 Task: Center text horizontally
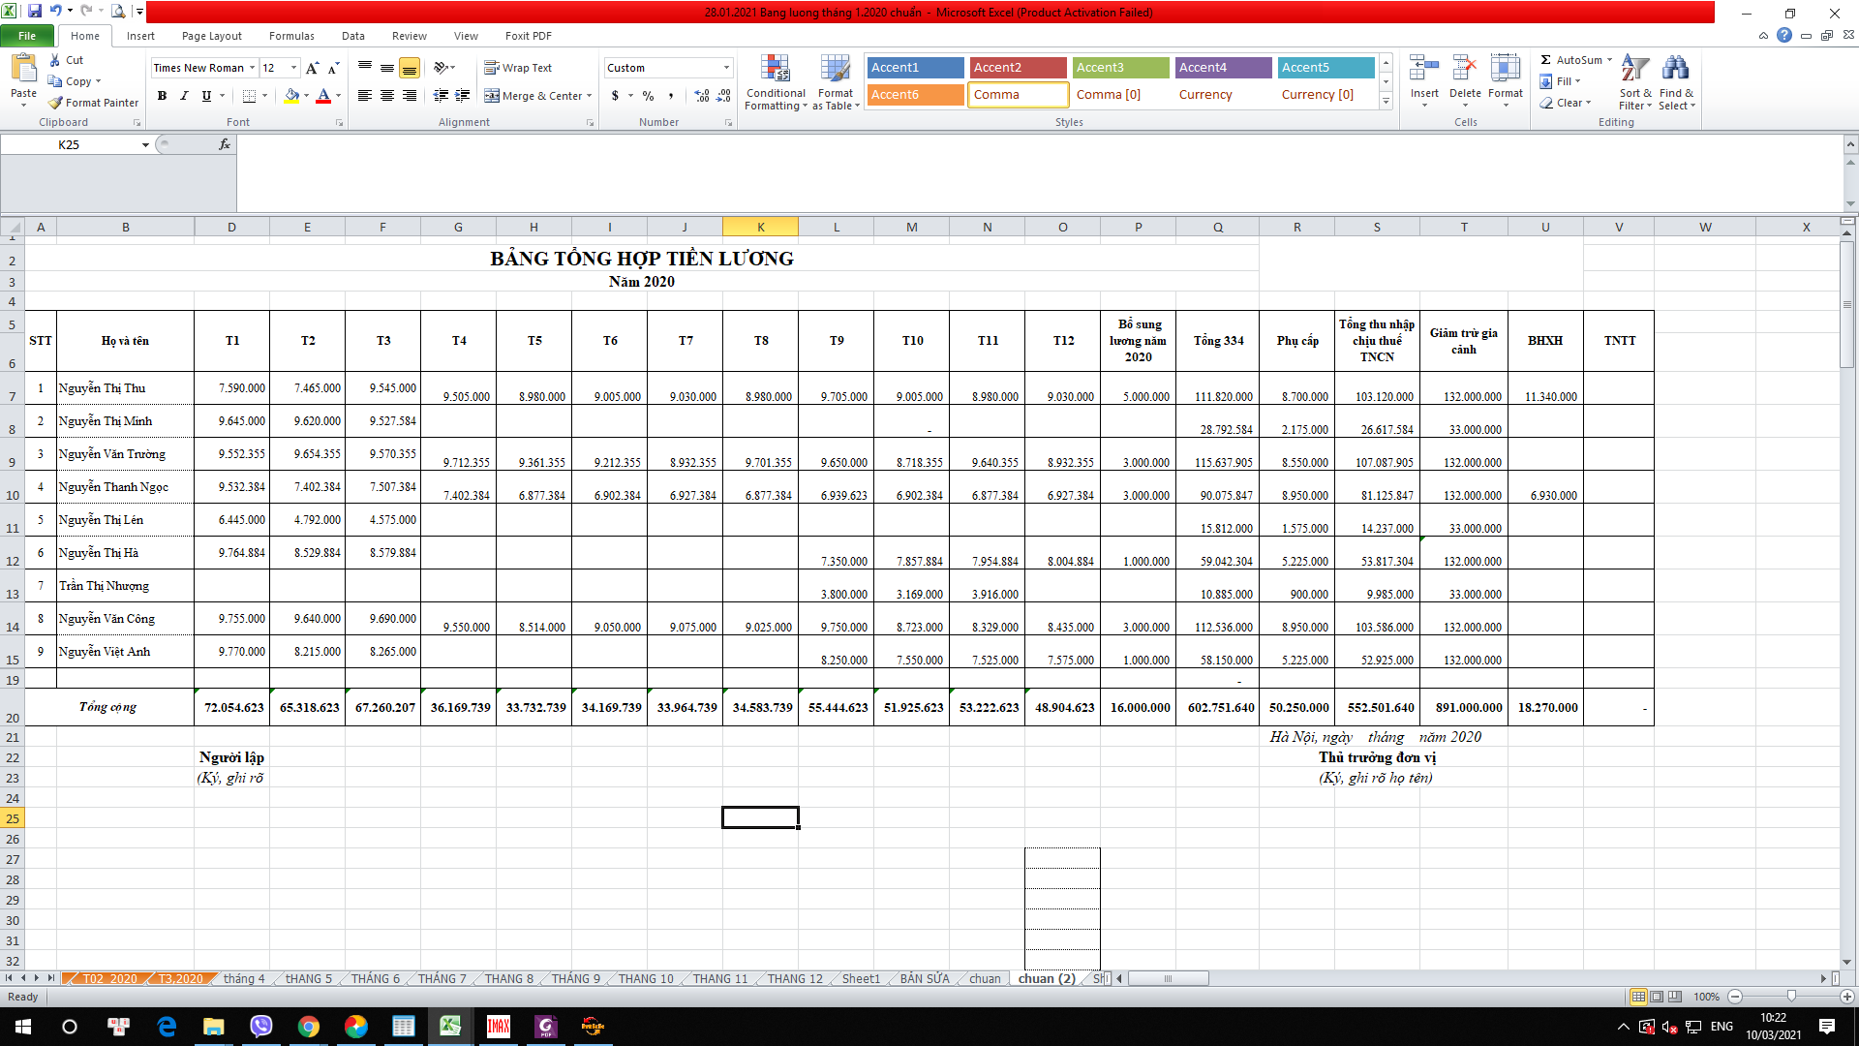point(387,96)
